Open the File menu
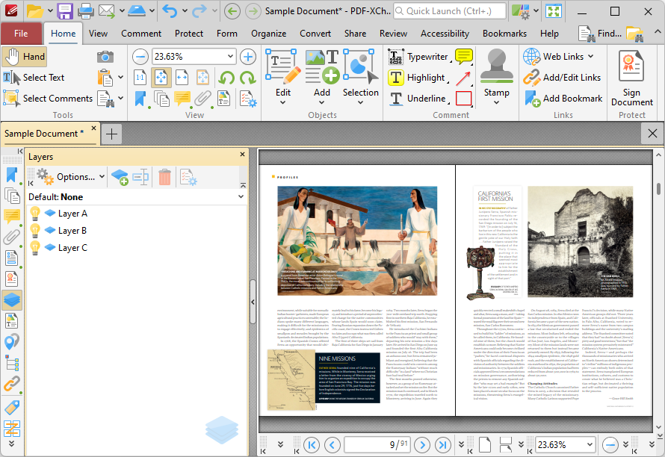This screenshot has width=665, height=457. pyautogui.click(x=21, y=34)
